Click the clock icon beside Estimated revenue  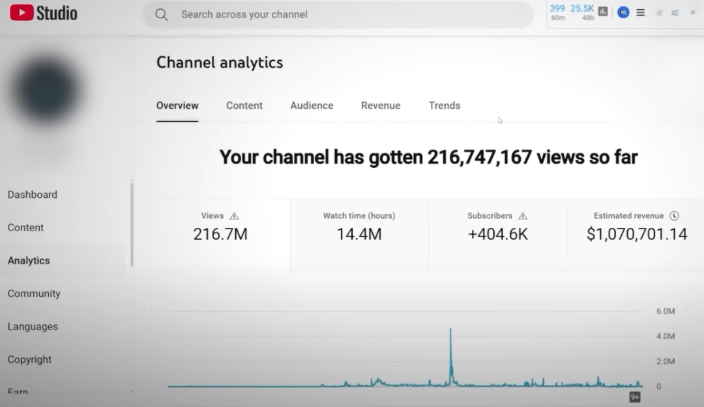[x=674, y=216]
